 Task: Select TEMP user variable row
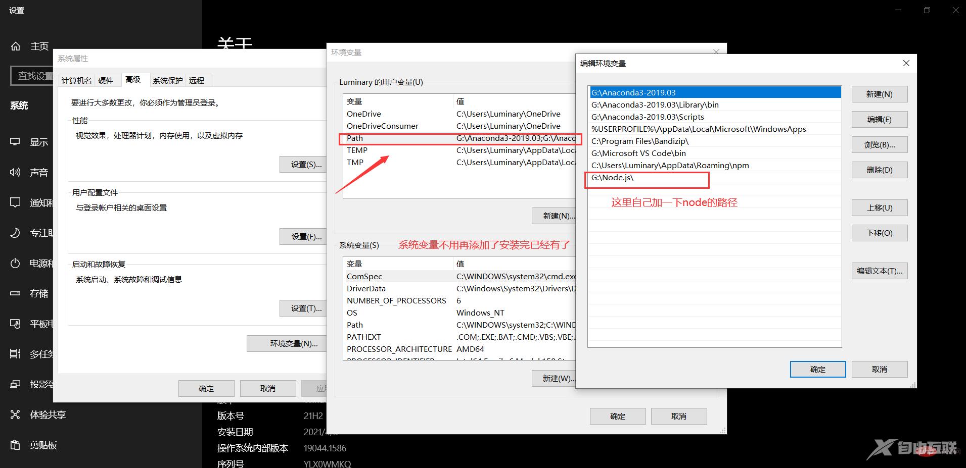(460, 150)
